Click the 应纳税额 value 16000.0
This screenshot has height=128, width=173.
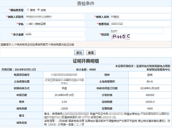coord(150,102)
